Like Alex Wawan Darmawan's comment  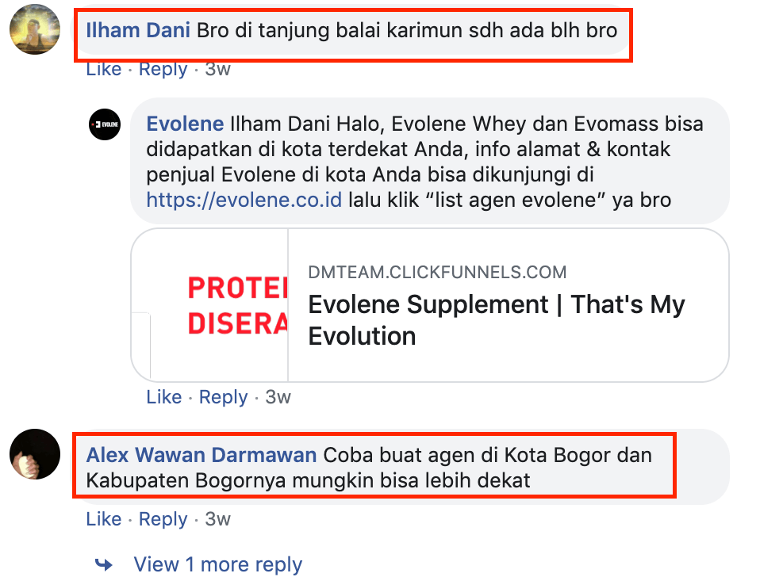pyautogui.click(x=104, y=519)
